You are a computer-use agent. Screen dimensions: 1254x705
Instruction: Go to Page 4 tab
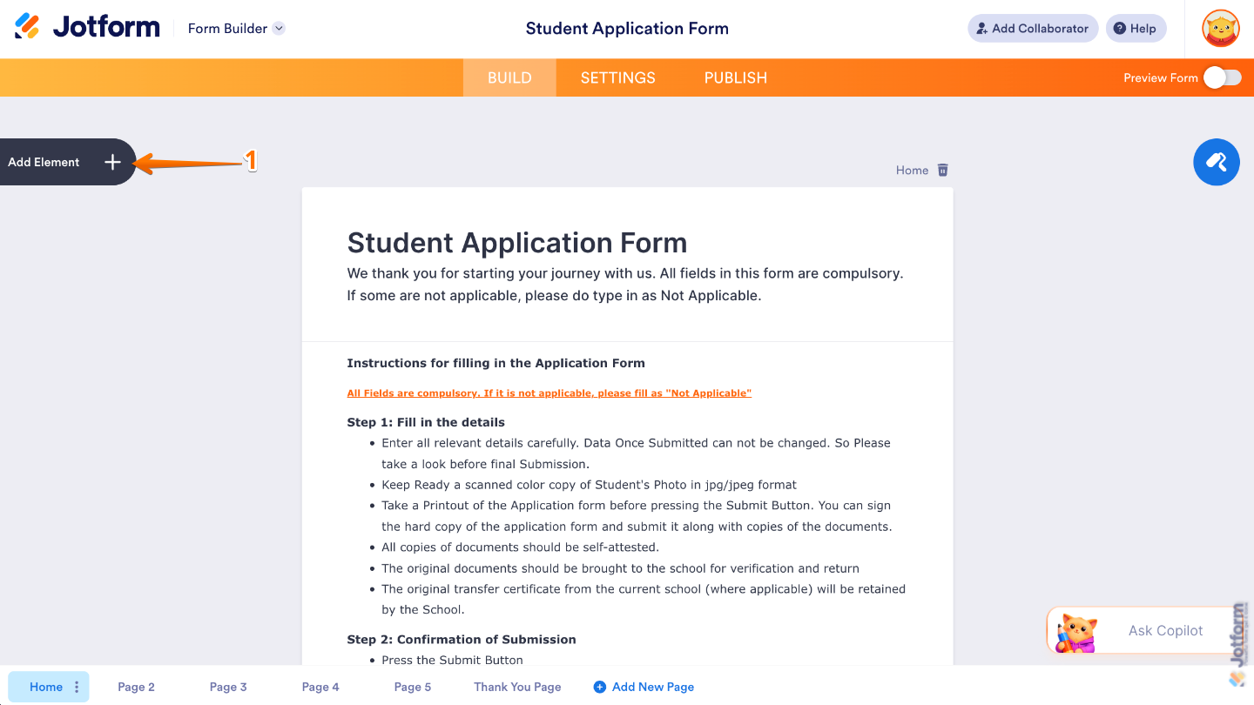click(320, 687)
